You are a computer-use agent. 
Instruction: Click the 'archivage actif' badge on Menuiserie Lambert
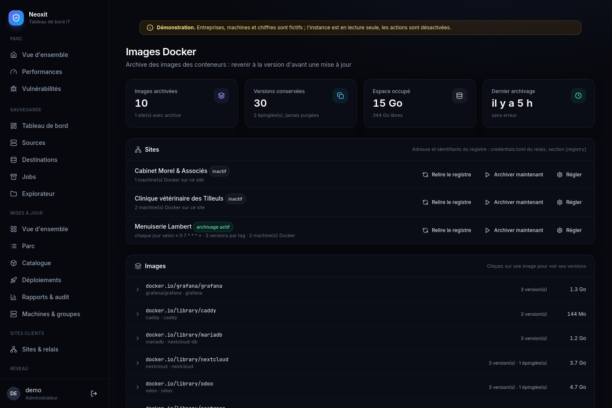pos(213,227)
